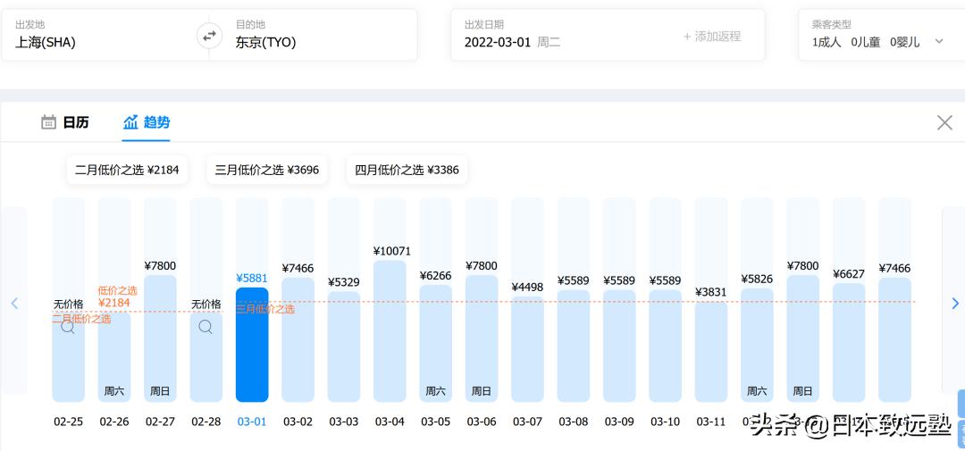This screenshot has height=451, width=965.
Task: Go to previous dates with left arrow
Action: [x=14, y=304]
